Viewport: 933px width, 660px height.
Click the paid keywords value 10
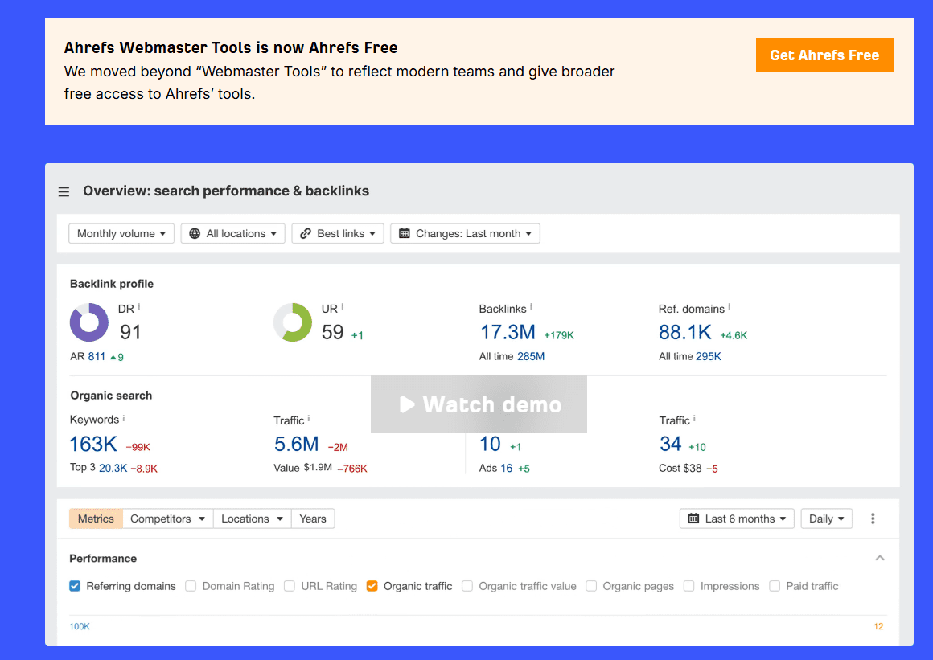(x=491, y=445)
